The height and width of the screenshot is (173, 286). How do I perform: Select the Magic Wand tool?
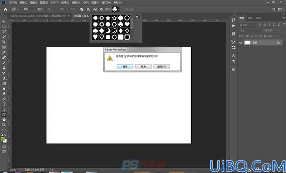(x=4, y=37)
